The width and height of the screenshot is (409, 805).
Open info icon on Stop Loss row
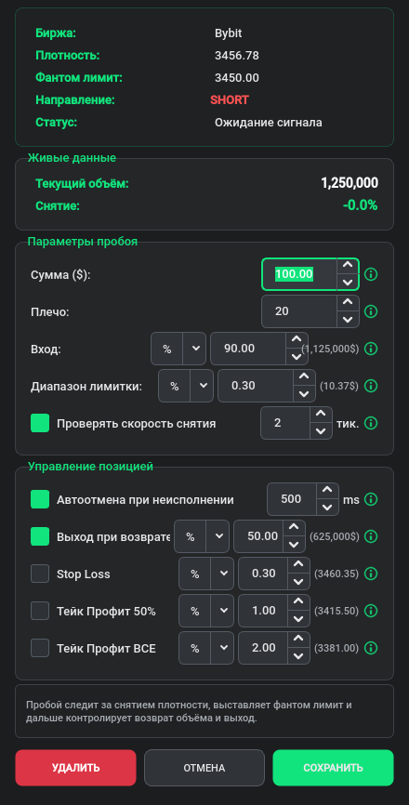coord(371,574)
